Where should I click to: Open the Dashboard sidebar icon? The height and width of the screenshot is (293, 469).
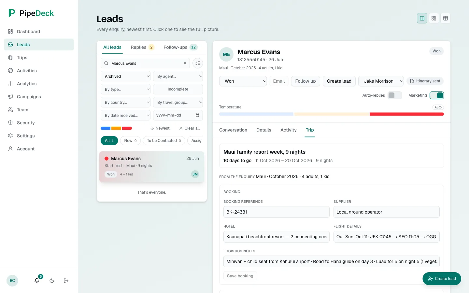coord(10,32)
